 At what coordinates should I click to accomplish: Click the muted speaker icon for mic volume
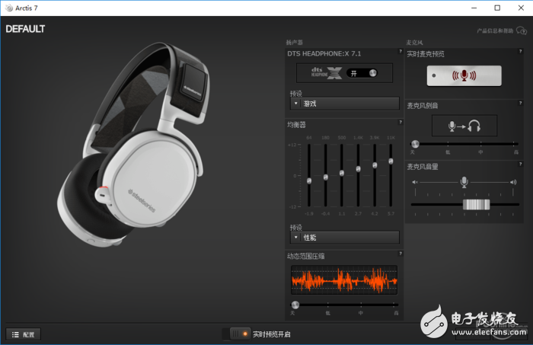pos(415,182)
